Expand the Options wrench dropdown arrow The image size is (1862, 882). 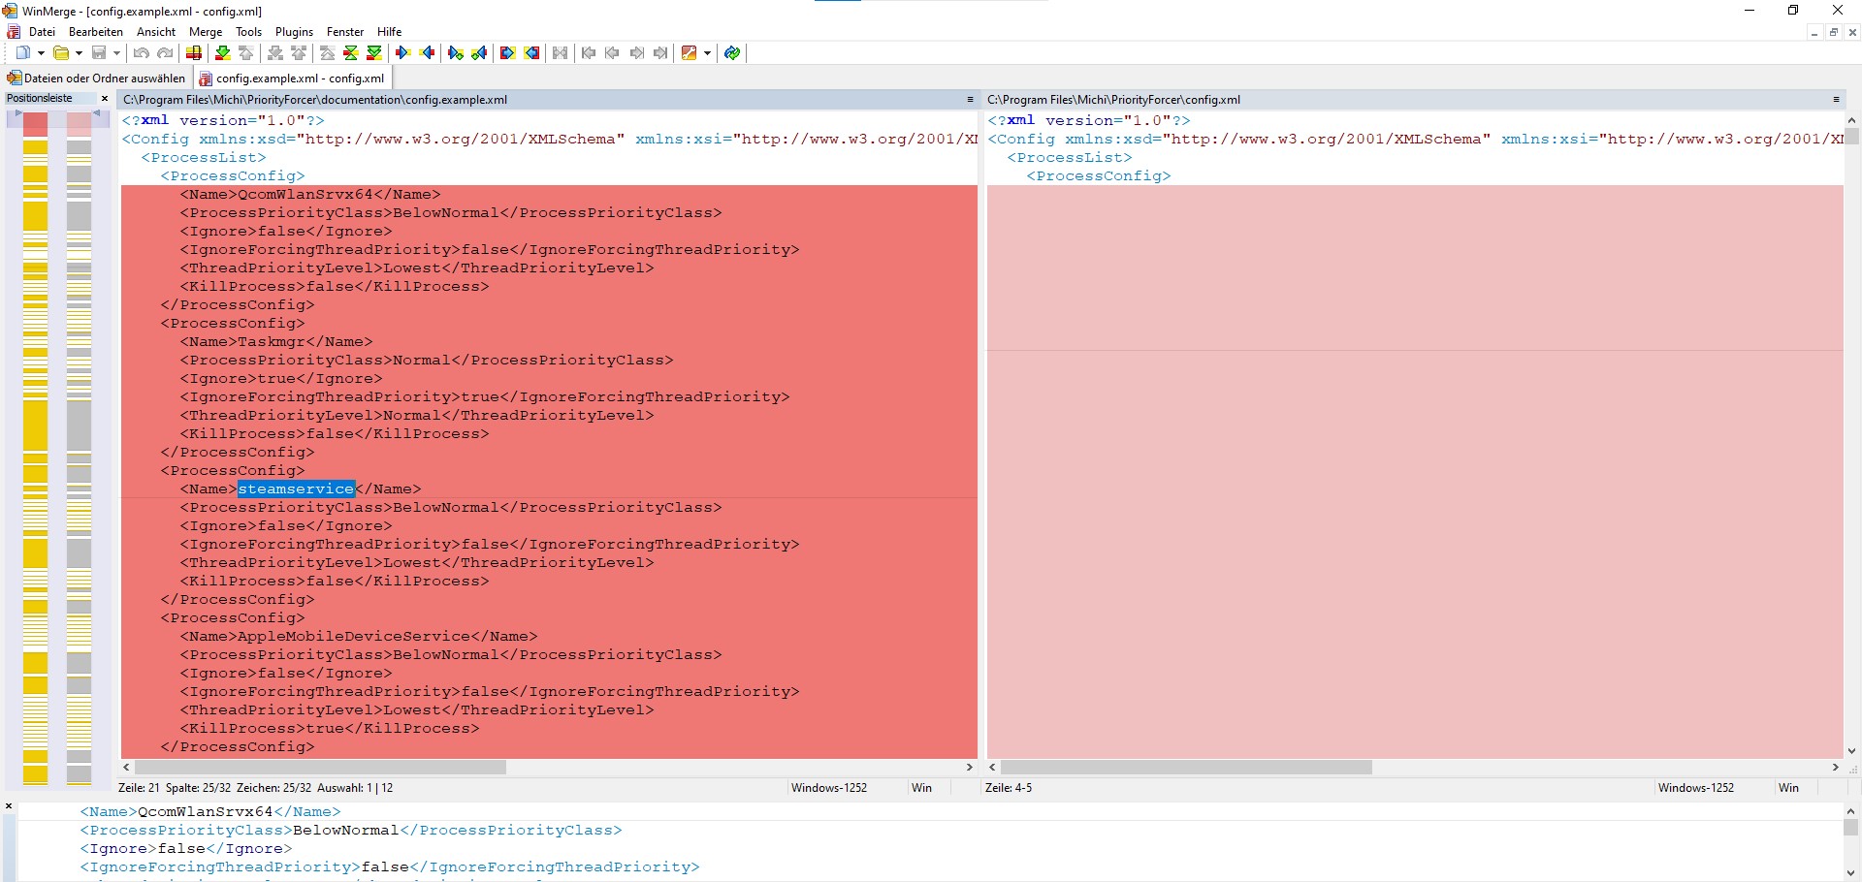(707, 53)
